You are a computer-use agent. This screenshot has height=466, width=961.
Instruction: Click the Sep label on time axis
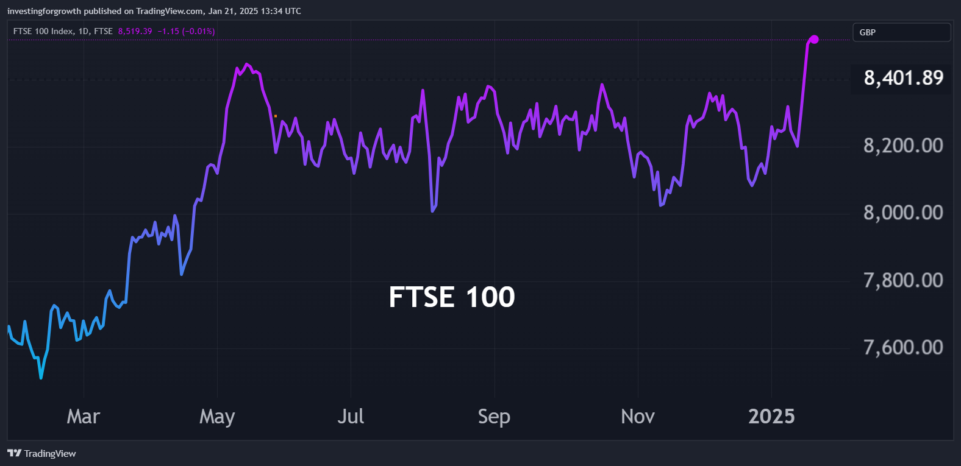494,417
